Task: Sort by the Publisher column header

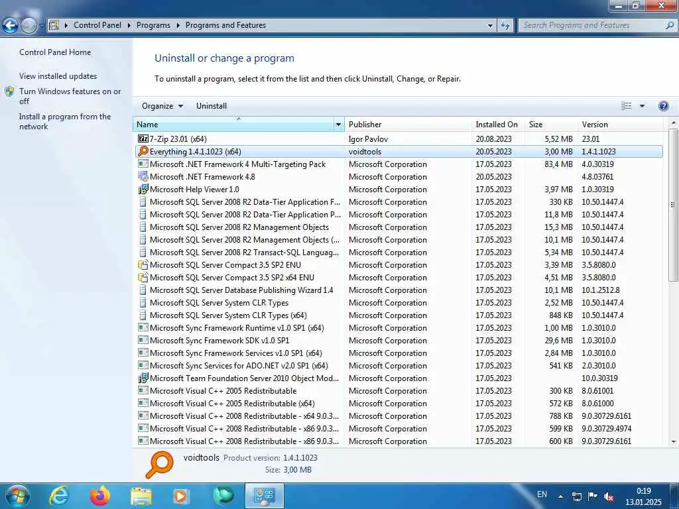Action: click(x=408, y=125)
